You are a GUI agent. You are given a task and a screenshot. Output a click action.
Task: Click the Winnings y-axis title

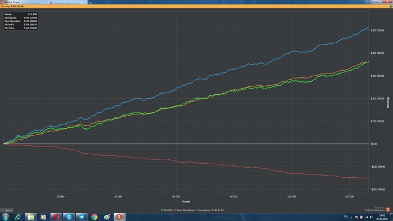coord(388,102)
